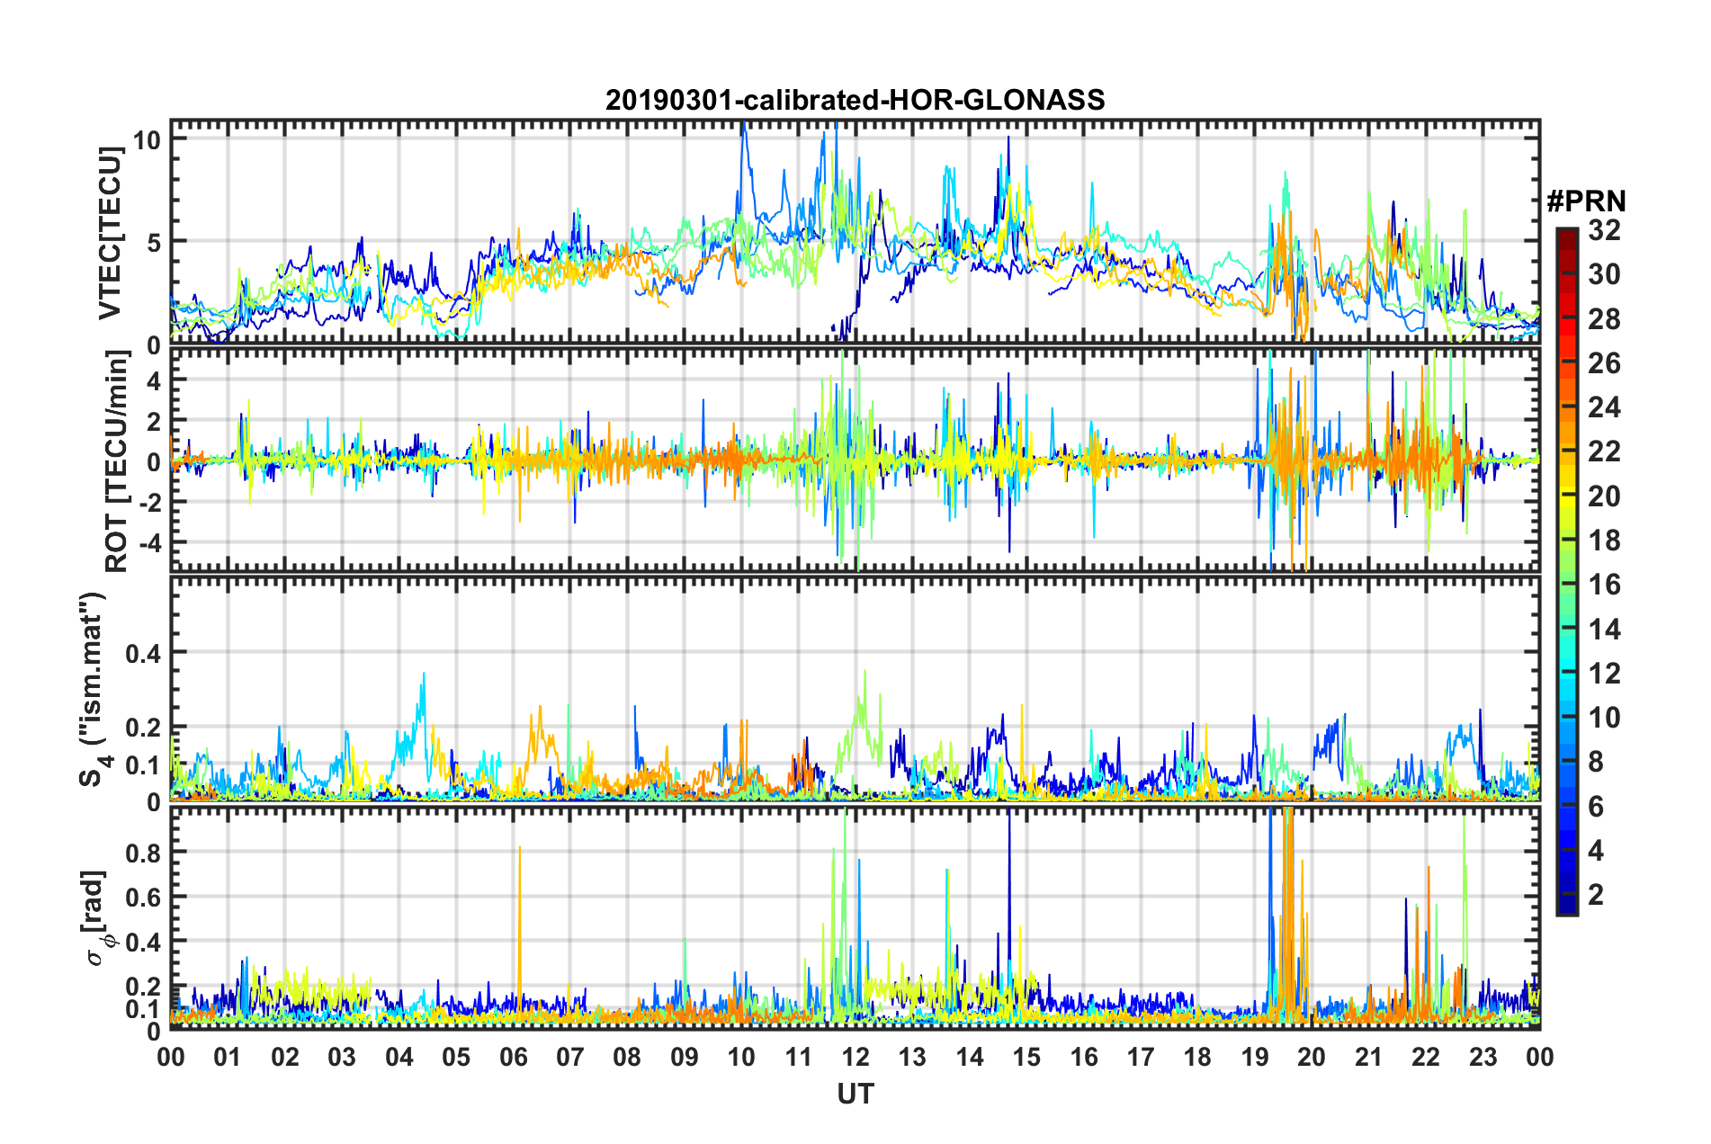
Task: Click the σφ y-axis tick label "0.6"
Action: click(x=143, y=898)
